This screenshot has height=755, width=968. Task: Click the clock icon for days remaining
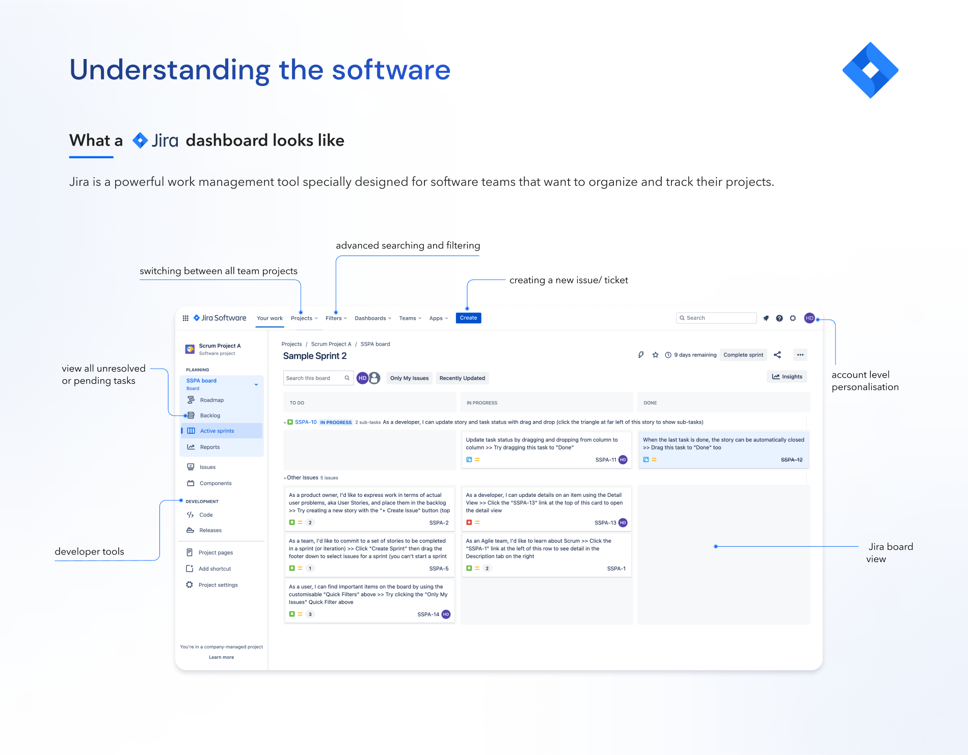[x=668, y=355]
